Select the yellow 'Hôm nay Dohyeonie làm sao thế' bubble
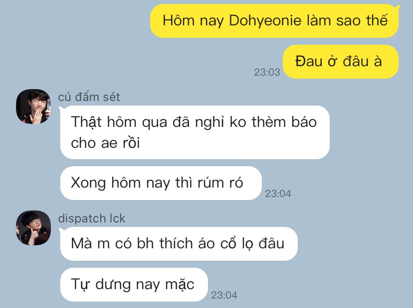The image size is (413, 308). coord(274,21)
